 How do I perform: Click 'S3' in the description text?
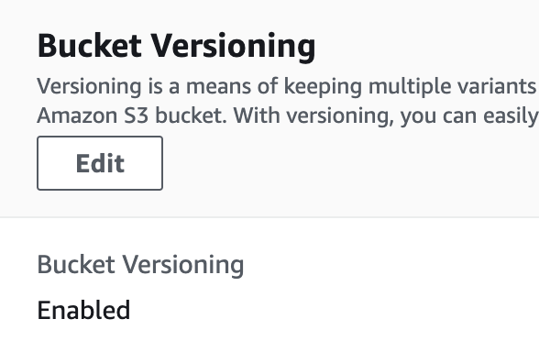pyautogui.click(x=136, y=115)
